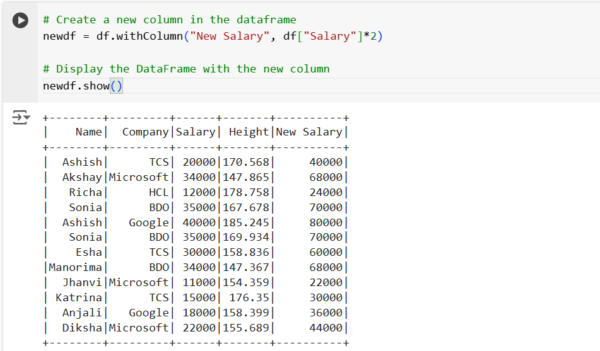Click the Name column header in output
This screenshot has height=351, width=600.
pyautogui.click(x=88, y=132)
